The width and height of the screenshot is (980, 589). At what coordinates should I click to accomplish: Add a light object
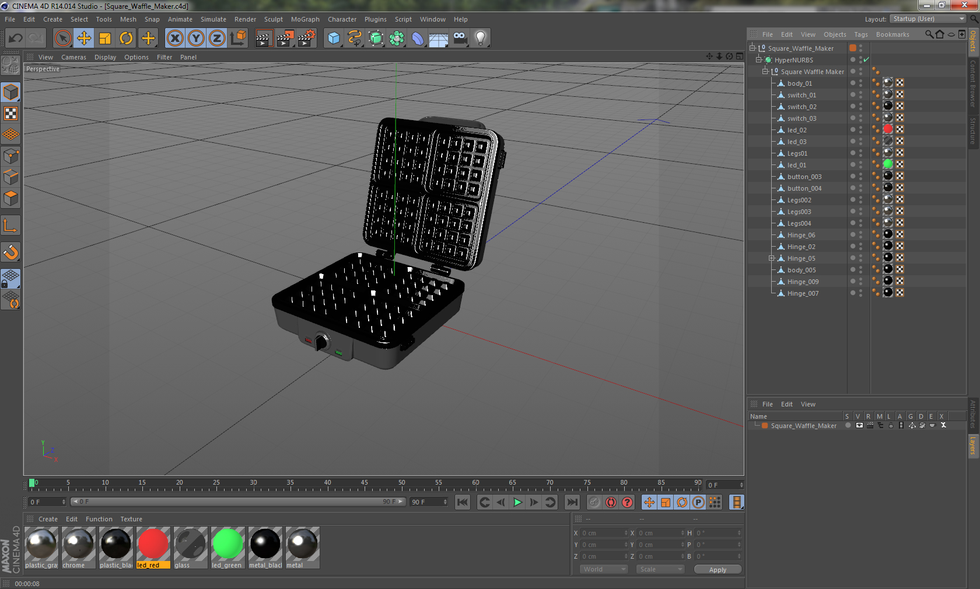[x=481, y=38]
